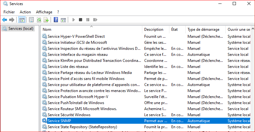Open the Properties toolbar icon

coord(31,20)
